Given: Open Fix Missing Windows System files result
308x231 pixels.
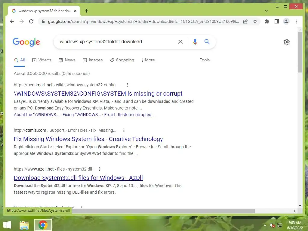Looking at the screenshot, I should pyautogui.click(x=88, y=139).
